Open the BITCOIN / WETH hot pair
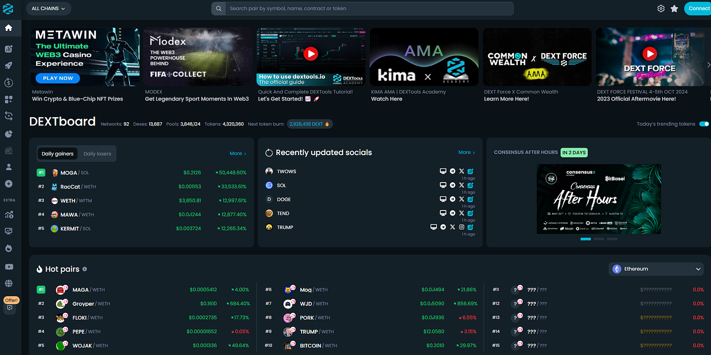 371,345
